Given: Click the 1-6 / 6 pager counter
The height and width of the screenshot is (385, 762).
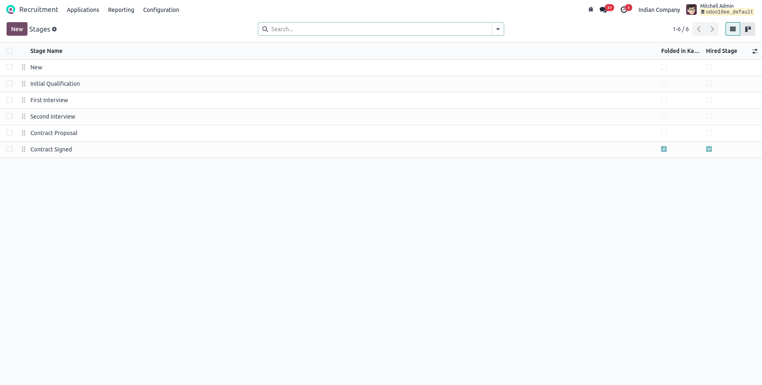Looking at the screenshot, I should (x=681, y=29).
